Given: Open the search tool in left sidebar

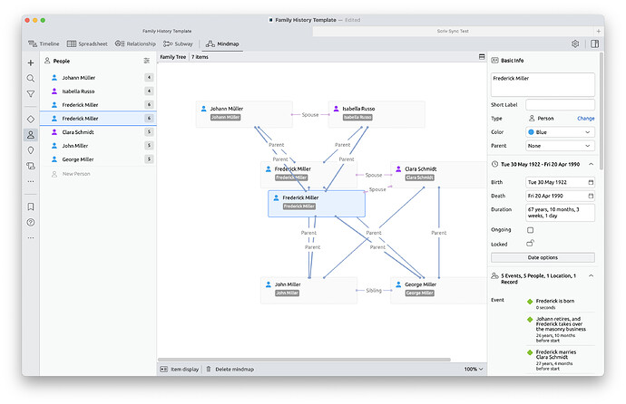Looking at the screenshot, I should click(31, 78).
